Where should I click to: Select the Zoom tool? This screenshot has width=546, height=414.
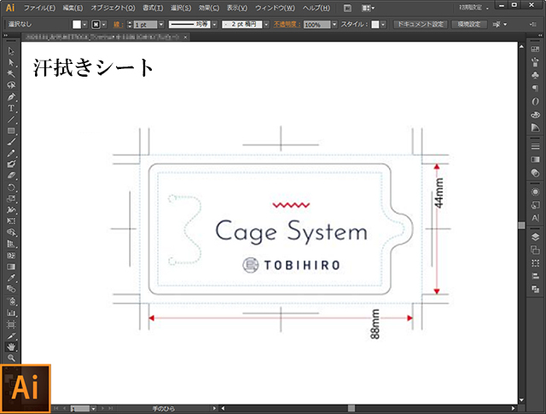tap(12, 358)
